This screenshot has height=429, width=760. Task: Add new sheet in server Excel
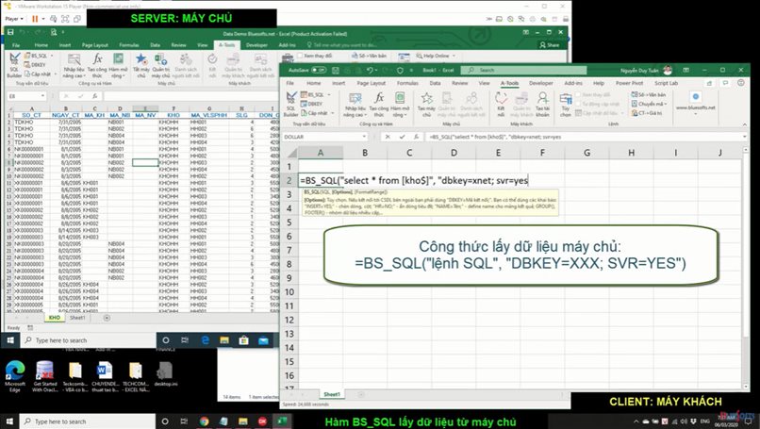(107, 318)
